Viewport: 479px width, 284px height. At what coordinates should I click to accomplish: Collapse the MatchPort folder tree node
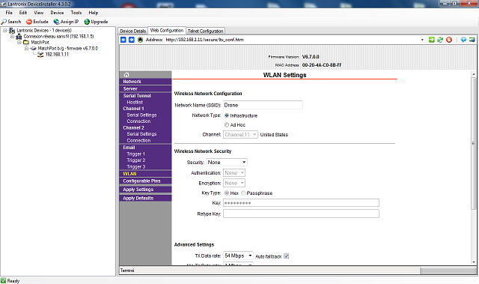19,42
